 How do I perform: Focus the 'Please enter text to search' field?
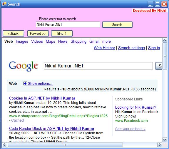[x=68, y=24]
